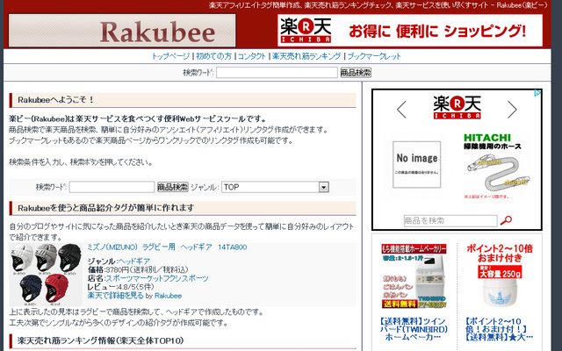
Task: Click the red magnifier search icon
Action: pos(506,220)
